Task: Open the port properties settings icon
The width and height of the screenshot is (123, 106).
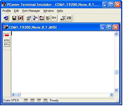Action: [29, 18]
